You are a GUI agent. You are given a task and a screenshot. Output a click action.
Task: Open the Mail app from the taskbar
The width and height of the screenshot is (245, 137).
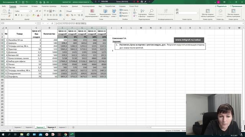(x=41, y=134)
